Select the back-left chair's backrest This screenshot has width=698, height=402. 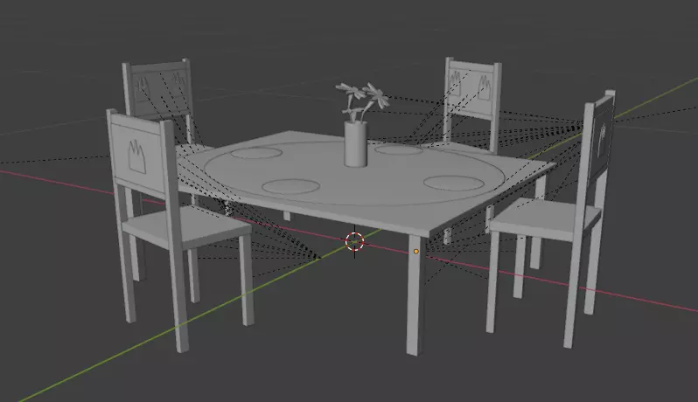pyautogui.click(x=161, y=90)
